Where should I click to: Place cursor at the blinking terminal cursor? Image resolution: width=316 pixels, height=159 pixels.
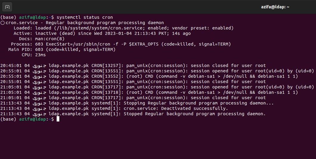pyautogui.click(x=58, y=119)
